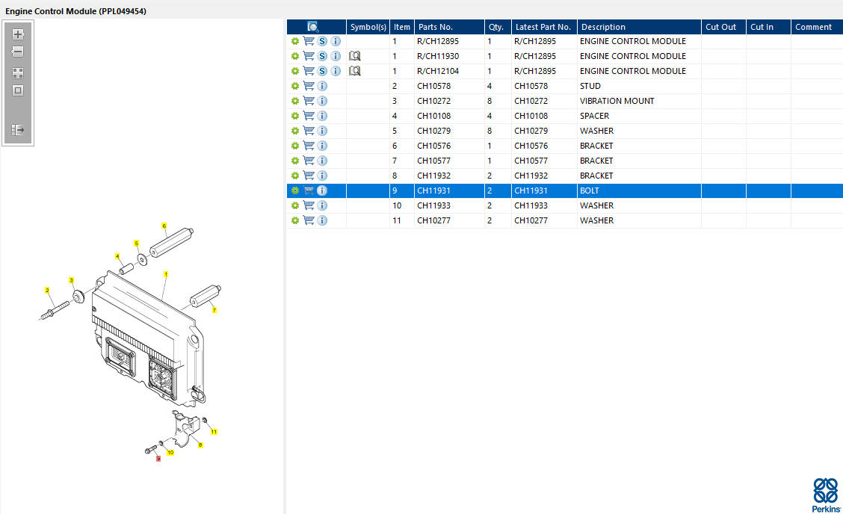Click the list export arrow icon
The image size is (843, 514).
coord(18,130)
